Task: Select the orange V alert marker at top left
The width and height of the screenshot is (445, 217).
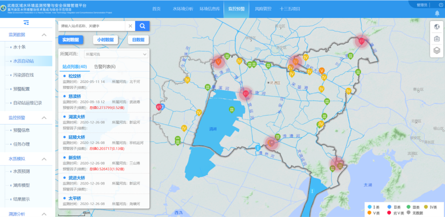Action: coord(218,61)
